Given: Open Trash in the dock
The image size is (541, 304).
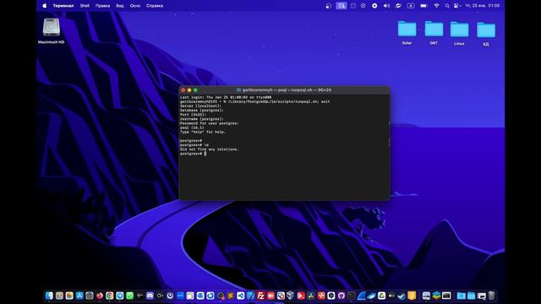Looking at the screenshot, I should click(x=491, y=296).
